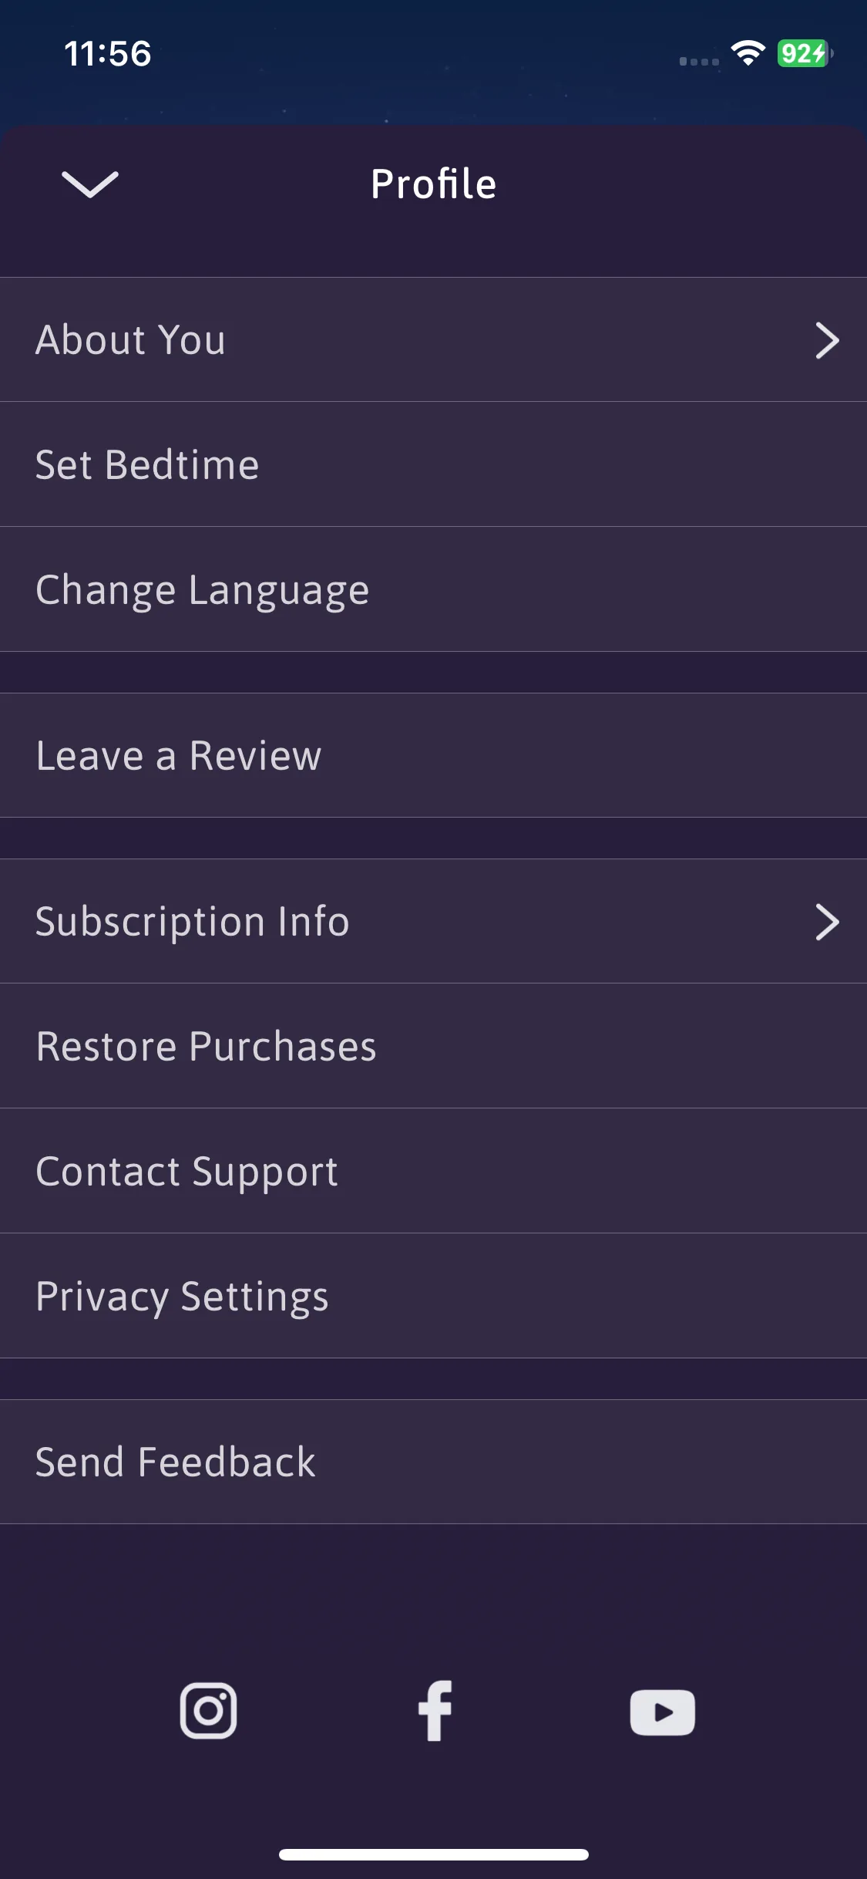Tap the battery indicator icon
The image size is (867, 1879).
(x=805, y=53)
